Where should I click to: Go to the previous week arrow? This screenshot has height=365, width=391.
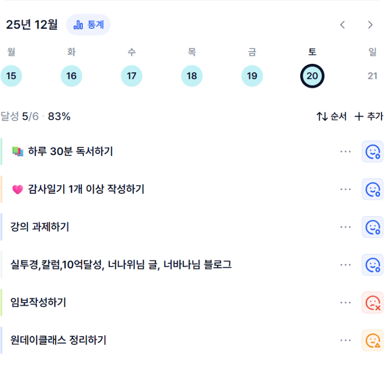(343, 25)
